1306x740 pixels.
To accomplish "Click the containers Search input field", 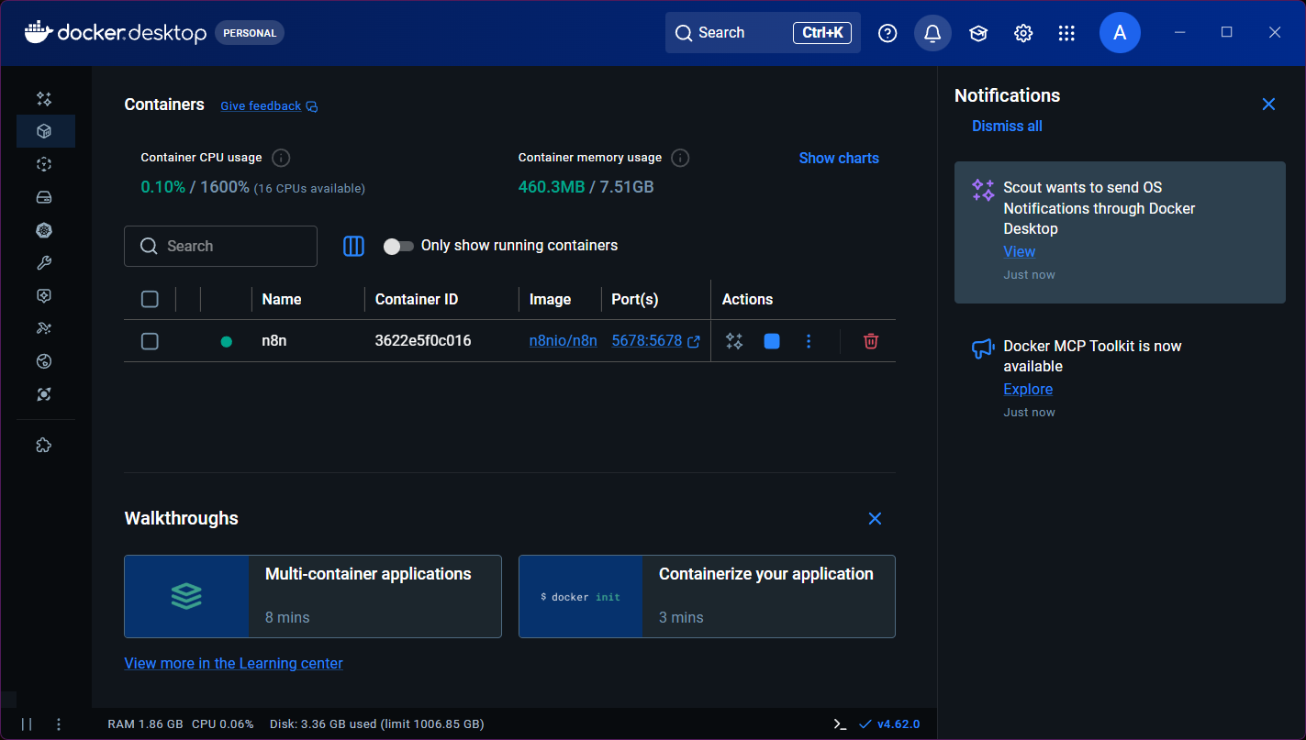I will [x=220, y=246].
